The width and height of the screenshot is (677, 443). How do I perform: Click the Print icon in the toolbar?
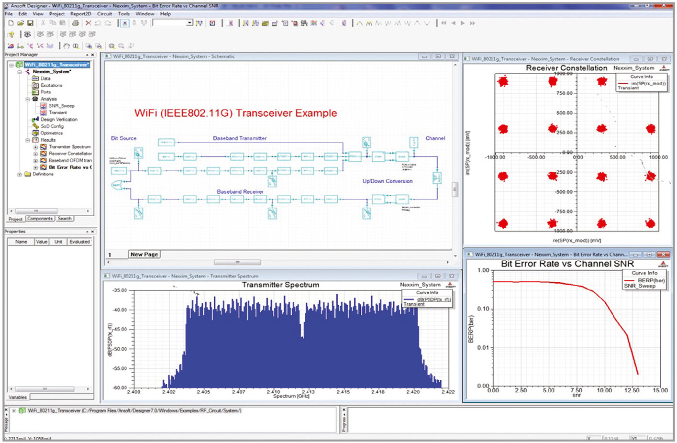(75, 23)
